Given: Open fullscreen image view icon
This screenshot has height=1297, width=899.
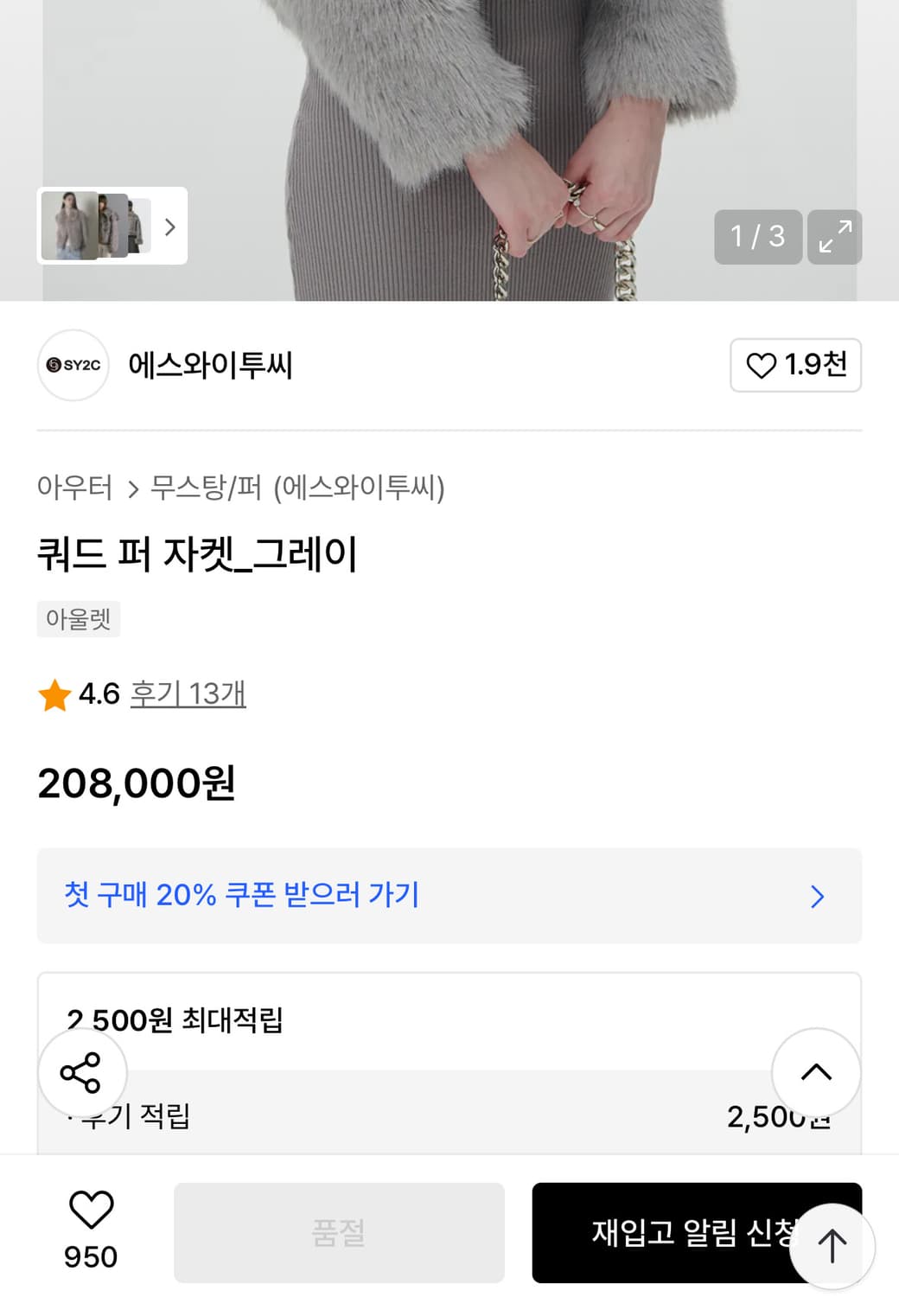Looking at the screenshot, I should [834, 236].
